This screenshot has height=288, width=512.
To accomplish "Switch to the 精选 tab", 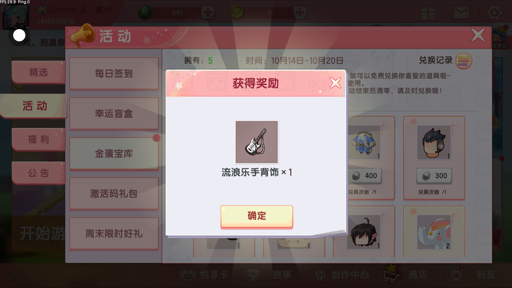I will [x=38, y=72].
